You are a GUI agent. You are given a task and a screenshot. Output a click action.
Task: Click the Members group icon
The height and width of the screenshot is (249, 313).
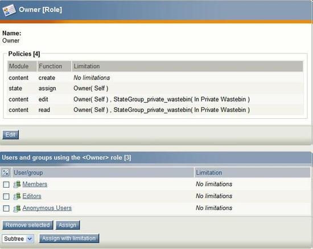tap(17, 184)
